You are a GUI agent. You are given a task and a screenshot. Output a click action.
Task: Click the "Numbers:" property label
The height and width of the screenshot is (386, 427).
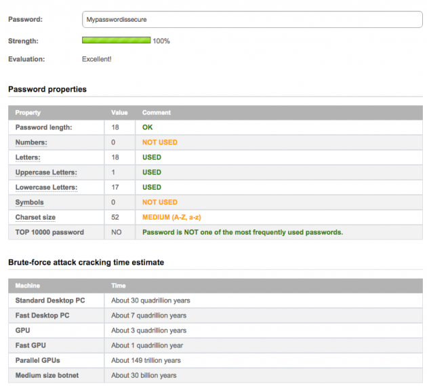(x=31, y=142)
